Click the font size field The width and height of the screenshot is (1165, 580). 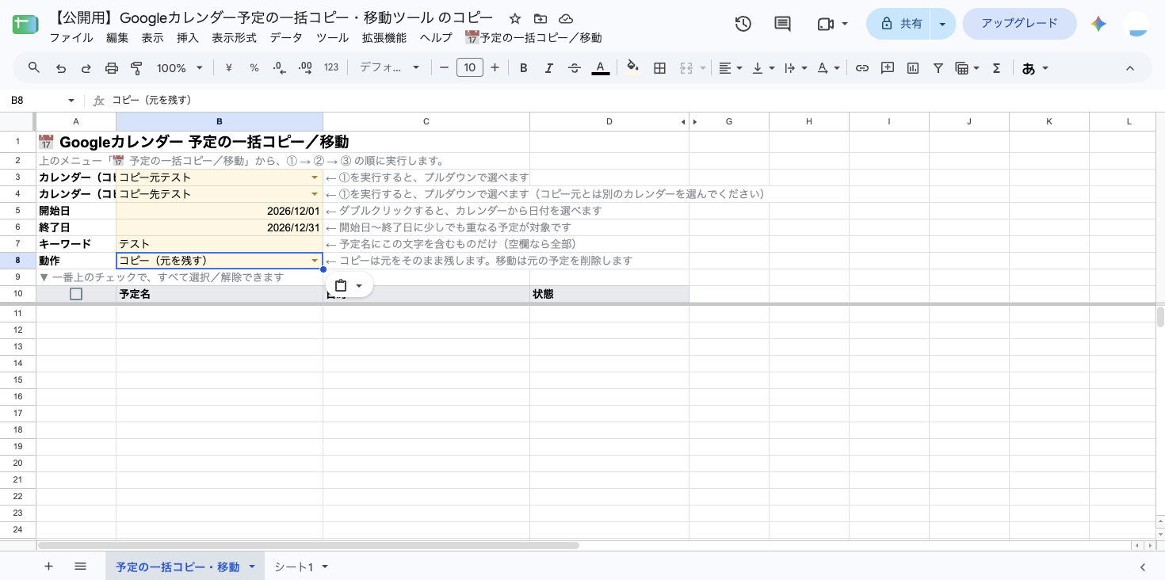[x=470, y=68]
